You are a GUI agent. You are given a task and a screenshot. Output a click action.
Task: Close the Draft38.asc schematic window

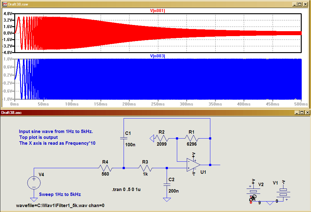click(x=307, y=113)
